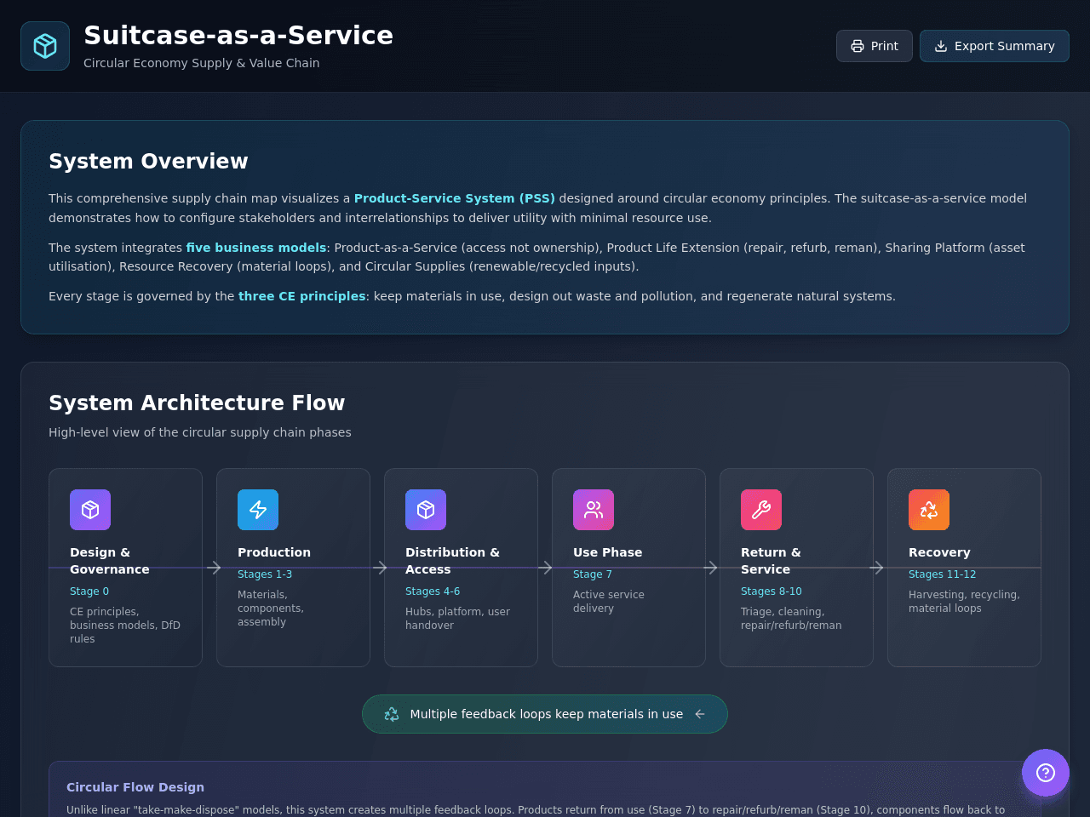Click the Distribution & Access box icon
The width and height of the screenshot is (1090, 817).
tap(426, 510)
